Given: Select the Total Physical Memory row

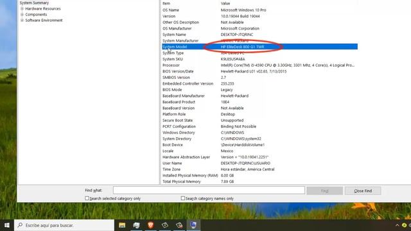Looking at the screenshot, I should (x=259, y=182).
